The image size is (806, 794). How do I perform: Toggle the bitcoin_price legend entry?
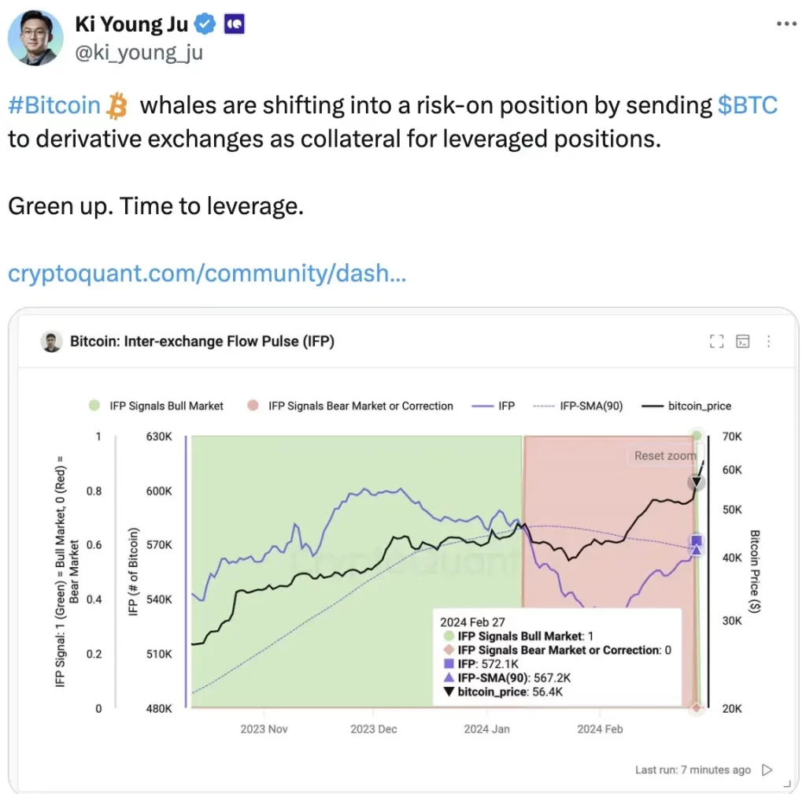[686, 406]
